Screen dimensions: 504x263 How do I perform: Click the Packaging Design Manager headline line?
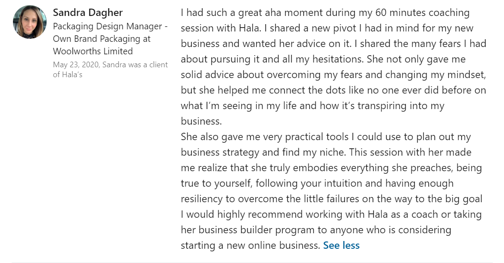tap(110, 26)
